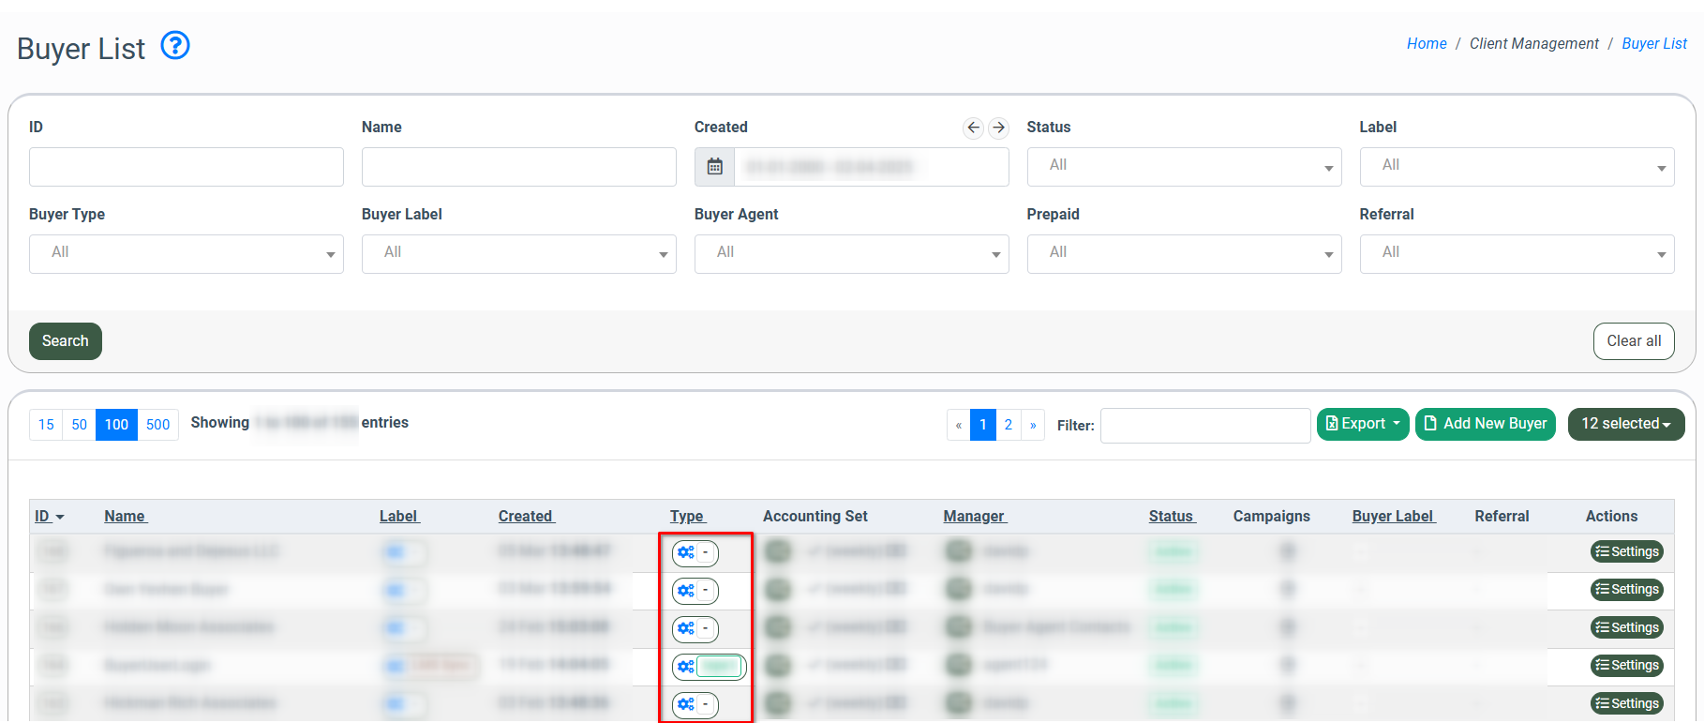1704x723 pixels.
Task: Open the Status filter dropdown
Action: [x=1183, y=167]
